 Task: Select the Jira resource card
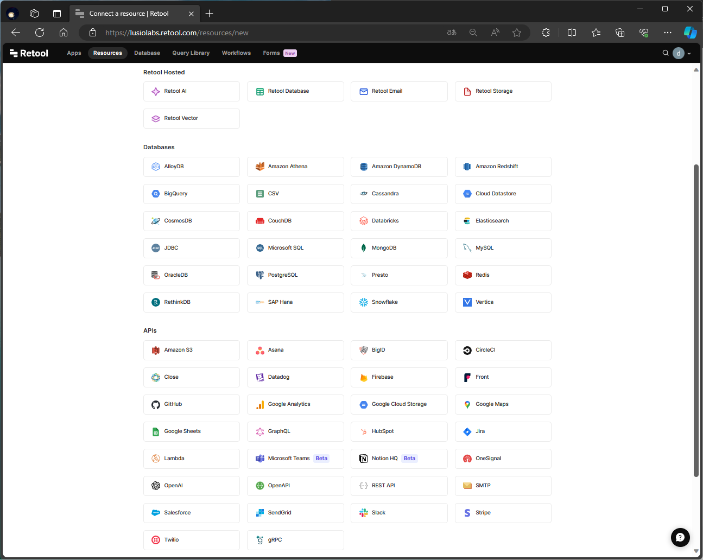pyautogui.click(x=503, y=432)
